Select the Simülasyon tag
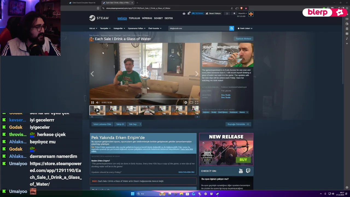This screenshot has width=350, height=197. (234, 112)
